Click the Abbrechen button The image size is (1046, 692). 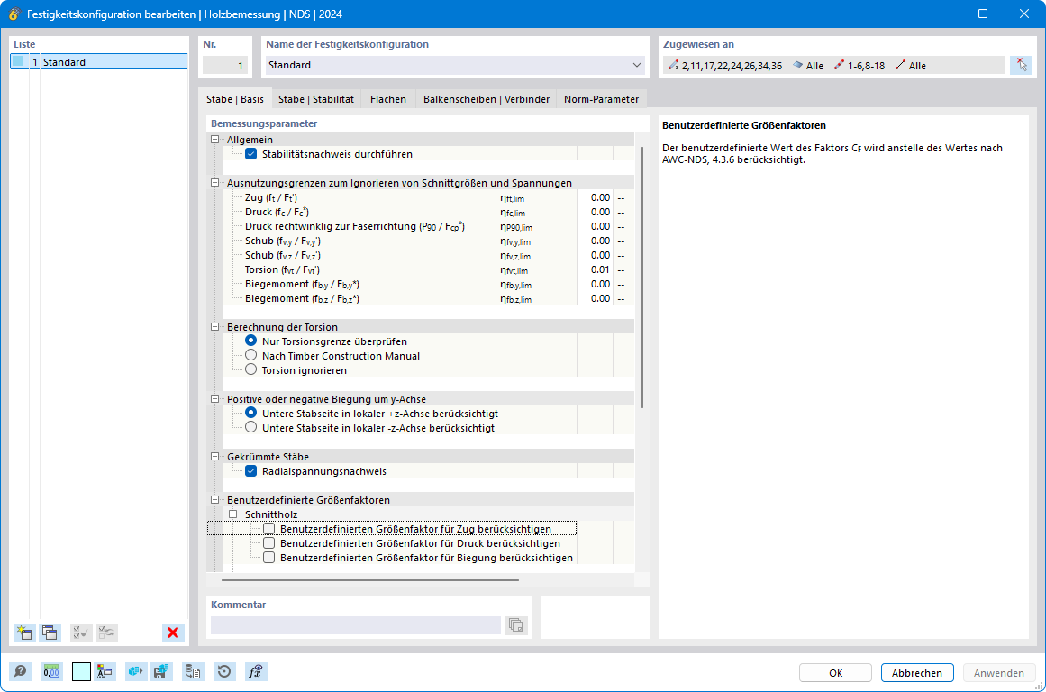point(917,673)
